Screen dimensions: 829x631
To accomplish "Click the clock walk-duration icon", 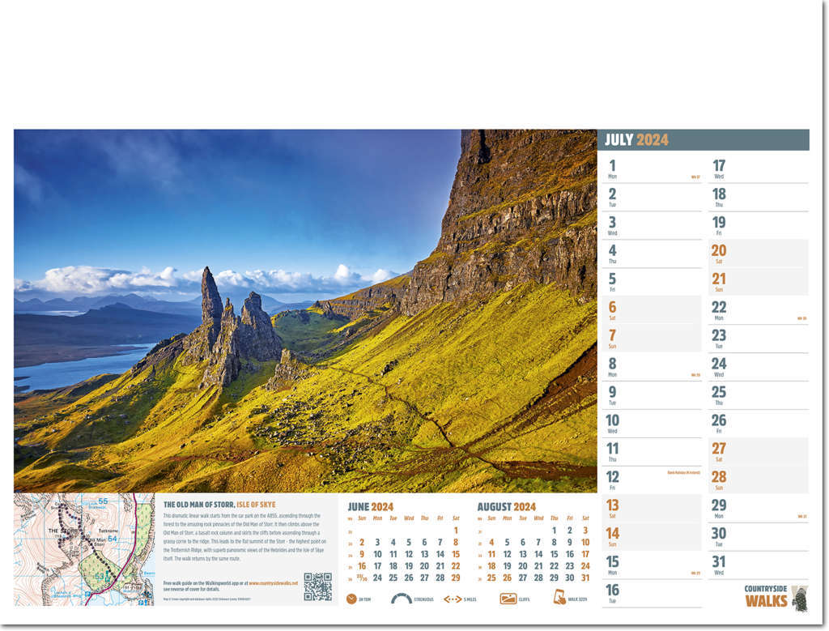I will click(351, 599).
